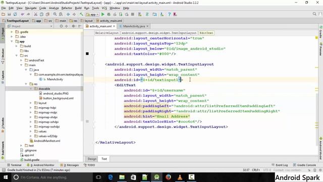Click the Debug app bug icon
The width and height of the screenshot is (323, 182).
[x=109, y=14]
